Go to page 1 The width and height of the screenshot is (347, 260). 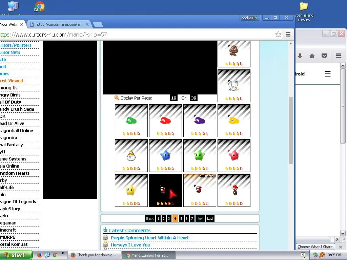click(x=158, y=218)
